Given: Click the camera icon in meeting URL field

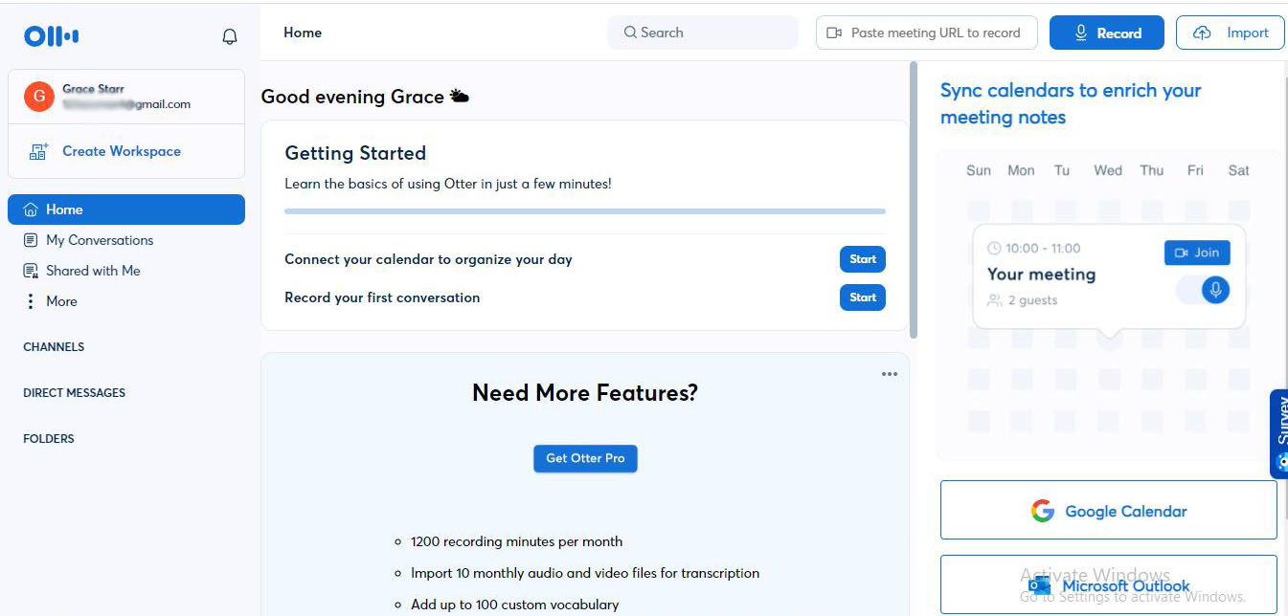Looking at the screenshot, I should click(834, 33).
